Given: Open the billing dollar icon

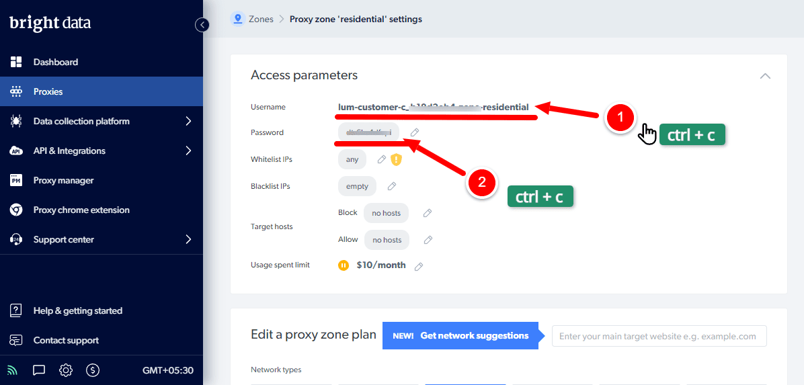Looking at the screenshot, I should click(93, 370).
